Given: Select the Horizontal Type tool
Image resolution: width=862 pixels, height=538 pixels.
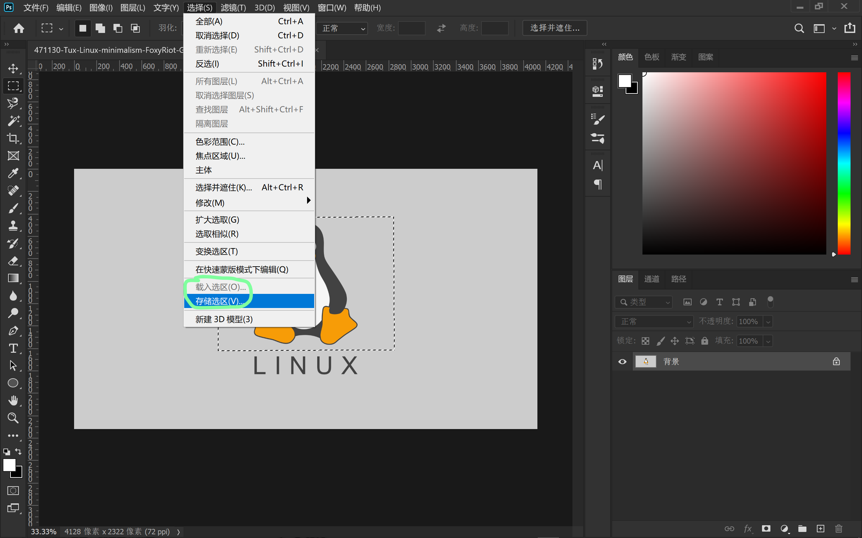Looking at the screenshot, I should [13, 348].
